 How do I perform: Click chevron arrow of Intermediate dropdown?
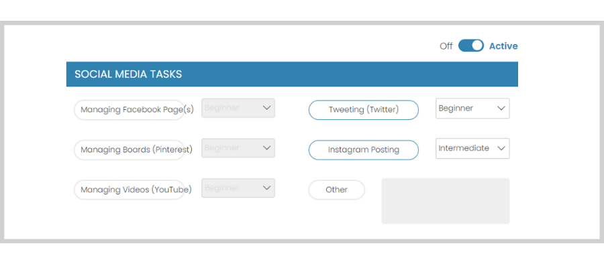501,148
